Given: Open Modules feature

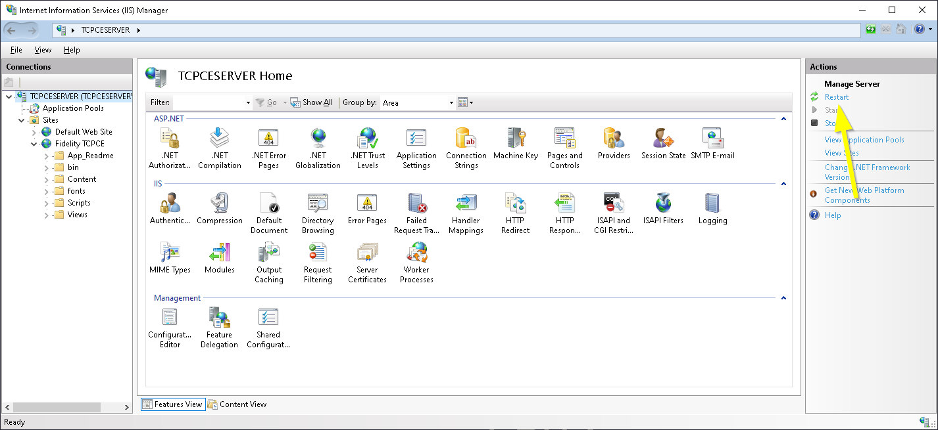Looking at the screenshot, I should (x=219, y=258).
